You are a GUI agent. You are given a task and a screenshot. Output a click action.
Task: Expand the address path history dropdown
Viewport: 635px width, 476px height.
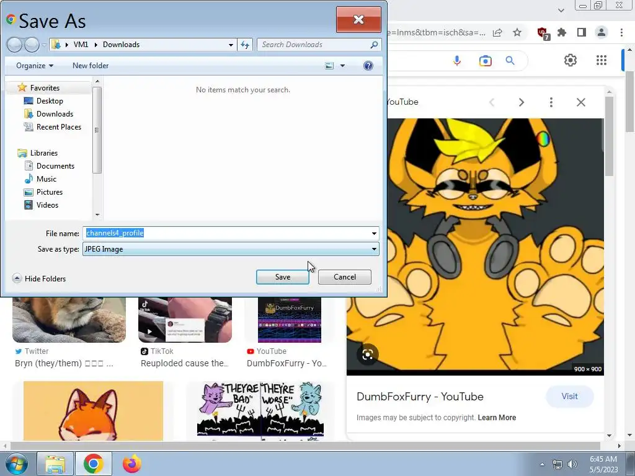231,45
